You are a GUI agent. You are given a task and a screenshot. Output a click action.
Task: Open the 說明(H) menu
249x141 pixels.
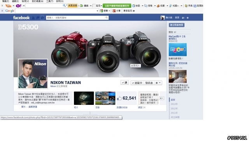(x=60, y=1)
